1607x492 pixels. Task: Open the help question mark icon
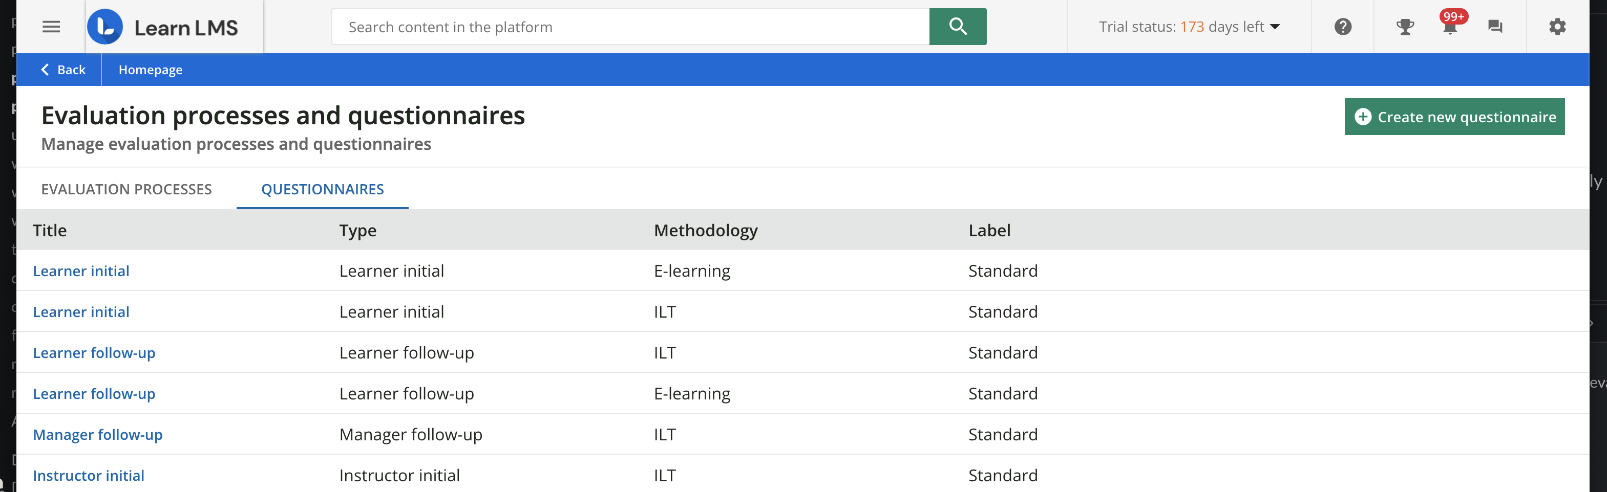click(x=1342, y=27)
